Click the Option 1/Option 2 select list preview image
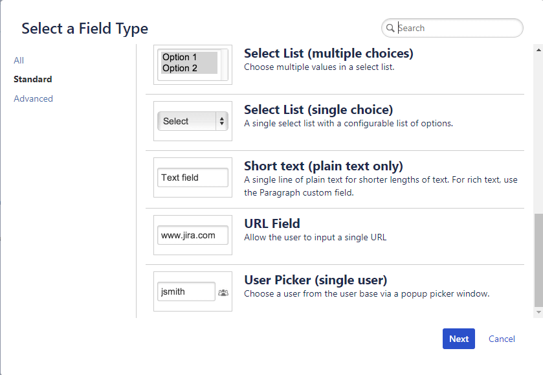543x375 pixels. [192, 63]
